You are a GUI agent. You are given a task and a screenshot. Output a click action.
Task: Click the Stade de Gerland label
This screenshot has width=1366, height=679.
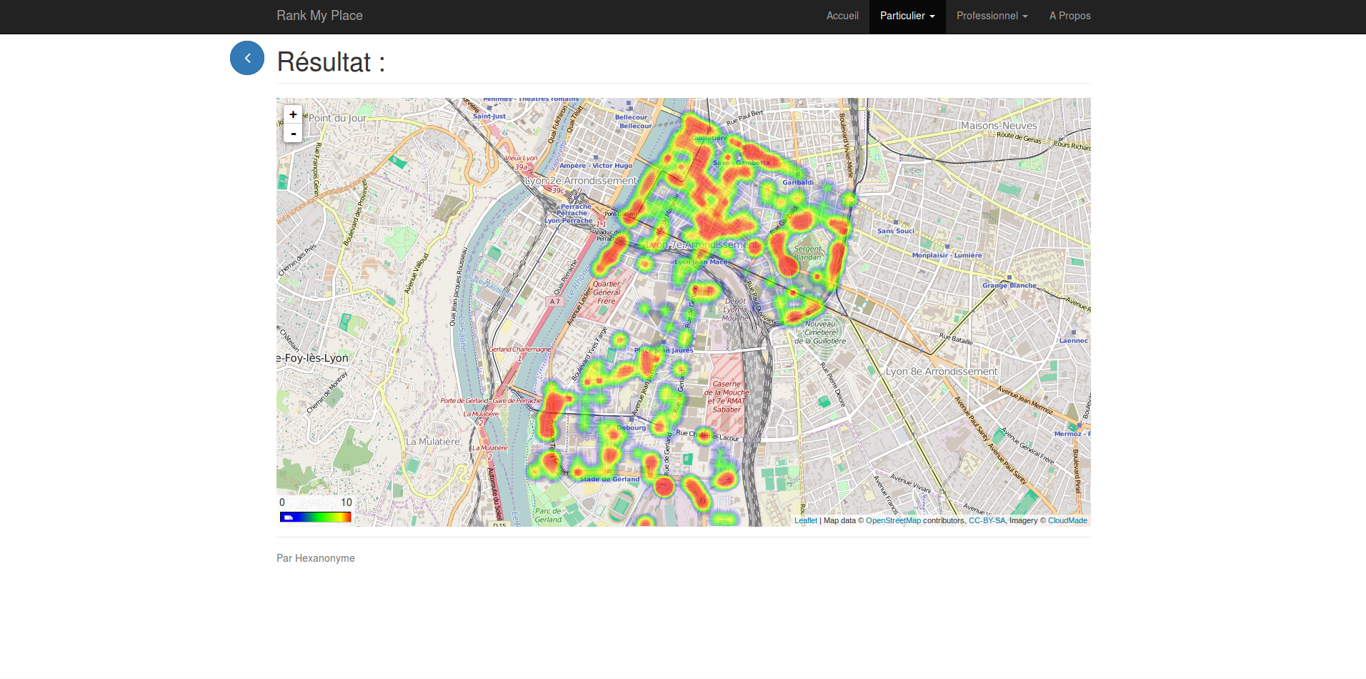coord(609,479)
